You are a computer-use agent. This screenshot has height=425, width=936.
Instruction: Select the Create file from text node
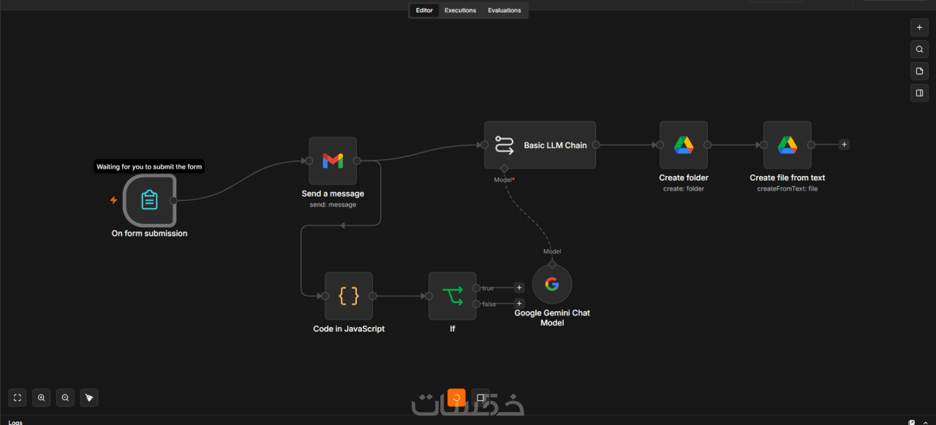(788, 145)
